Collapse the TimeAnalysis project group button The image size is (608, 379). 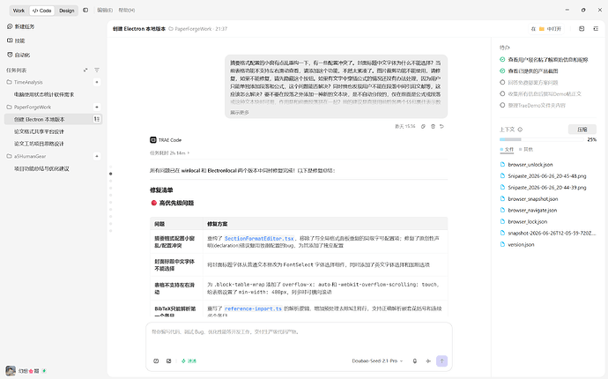point(97,82)
